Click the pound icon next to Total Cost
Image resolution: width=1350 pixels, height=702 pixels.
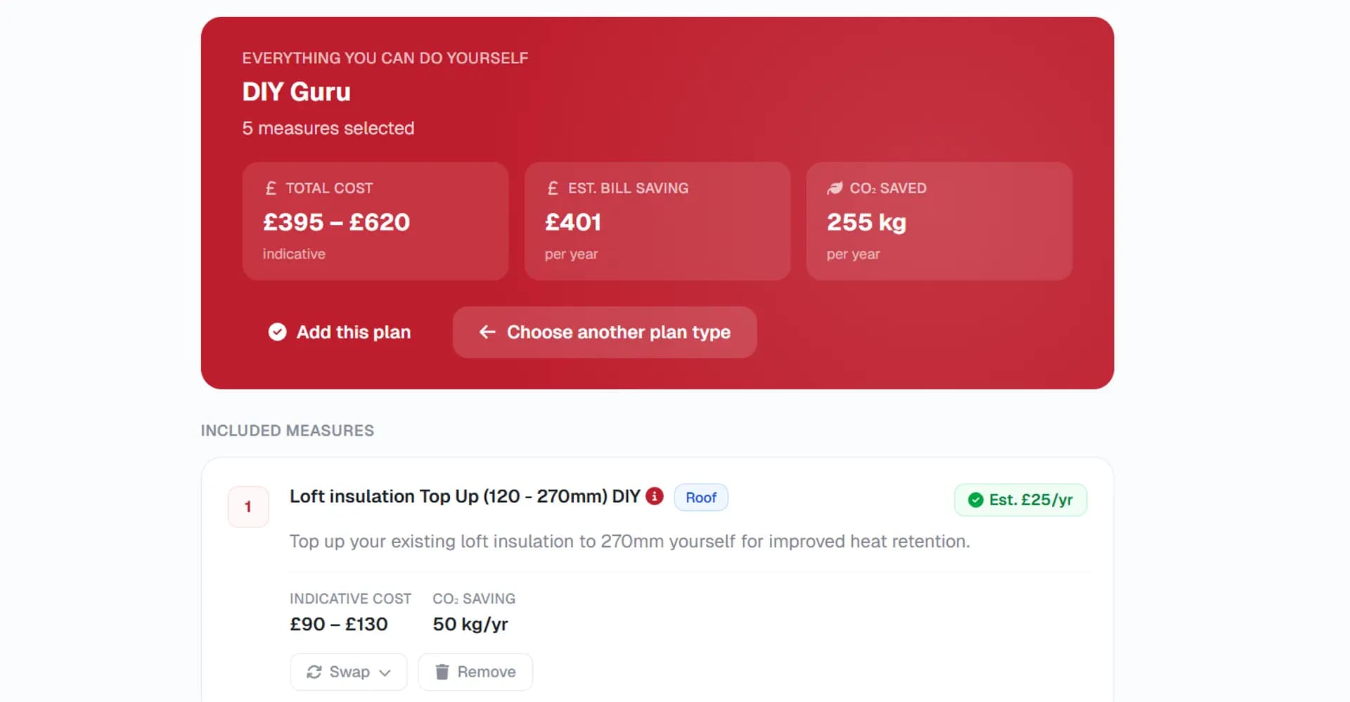[x=271, y=188]
